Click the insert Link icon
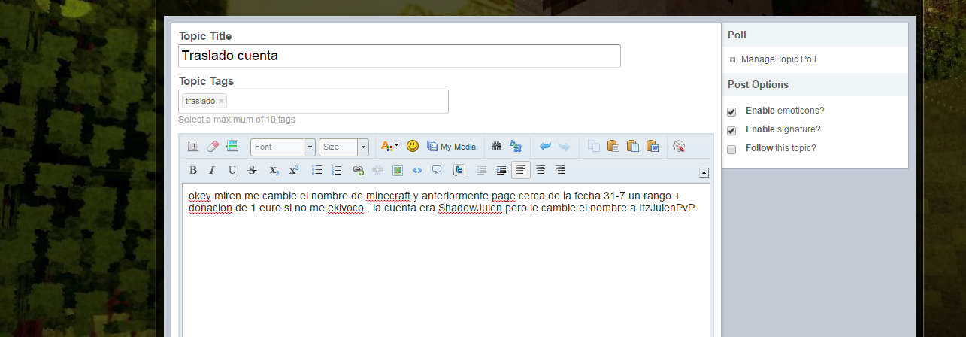This screenshot has width=966, height=337. tap(358, 170)
